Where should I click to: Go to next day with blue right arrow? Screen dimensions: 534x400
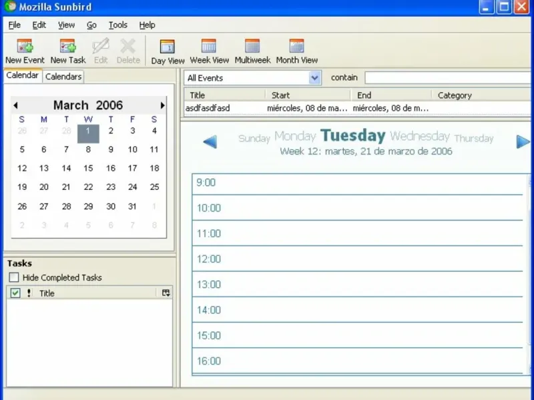click(x=523, y=142)
